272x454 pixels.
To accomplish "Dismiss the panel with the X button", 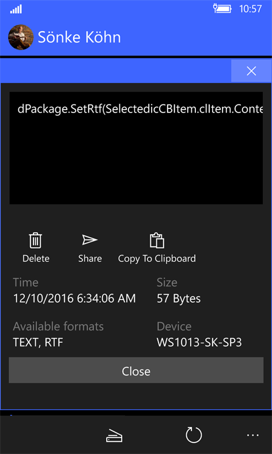I will tap(251, 71).
